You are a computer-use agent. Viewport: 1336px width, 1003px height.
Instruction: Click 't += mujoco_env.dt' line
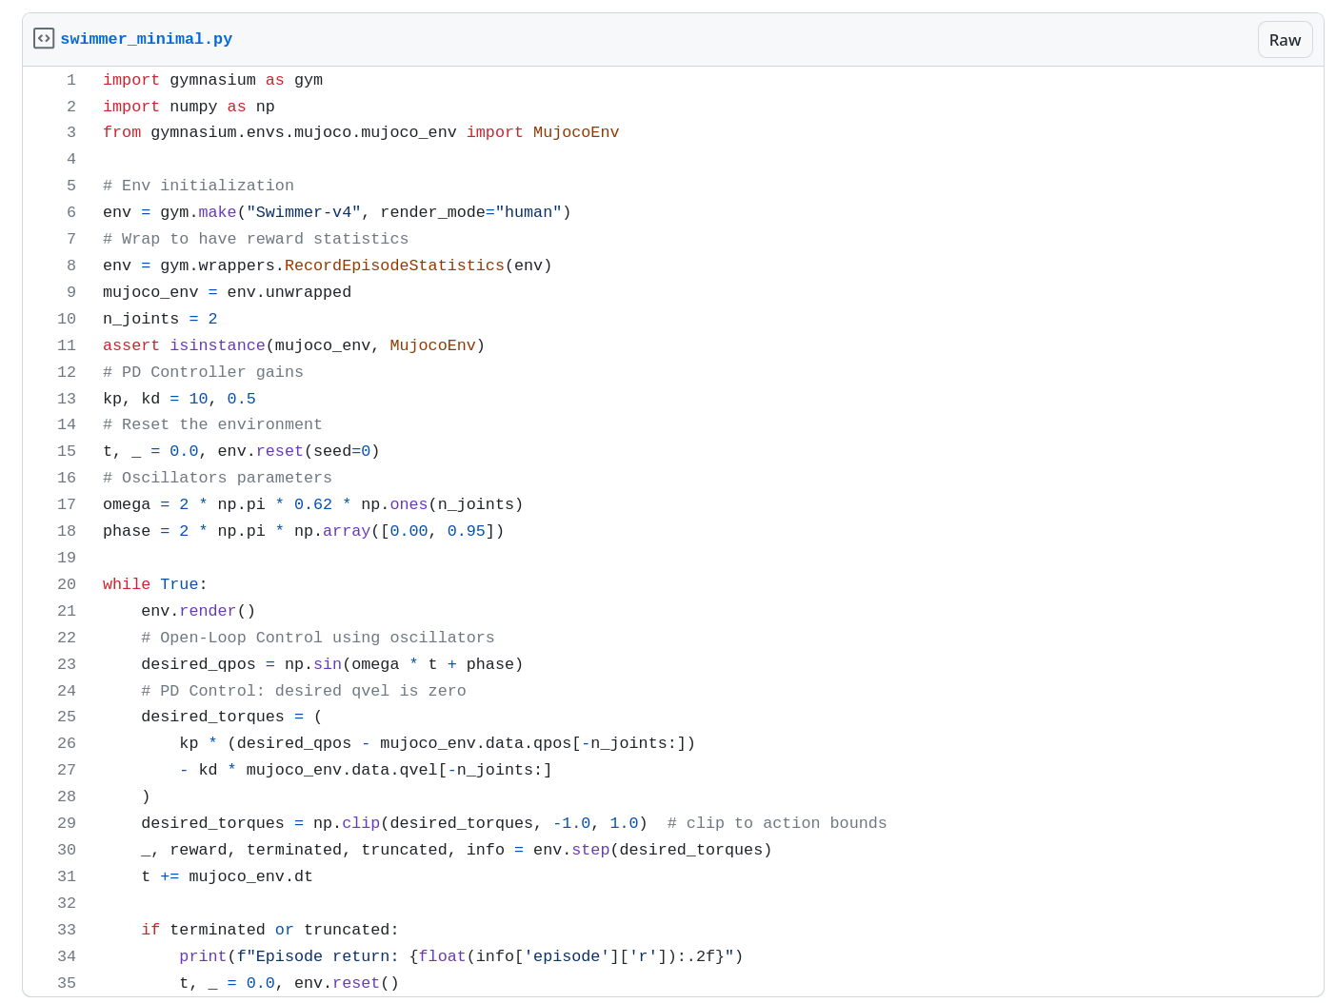point(227,876)
